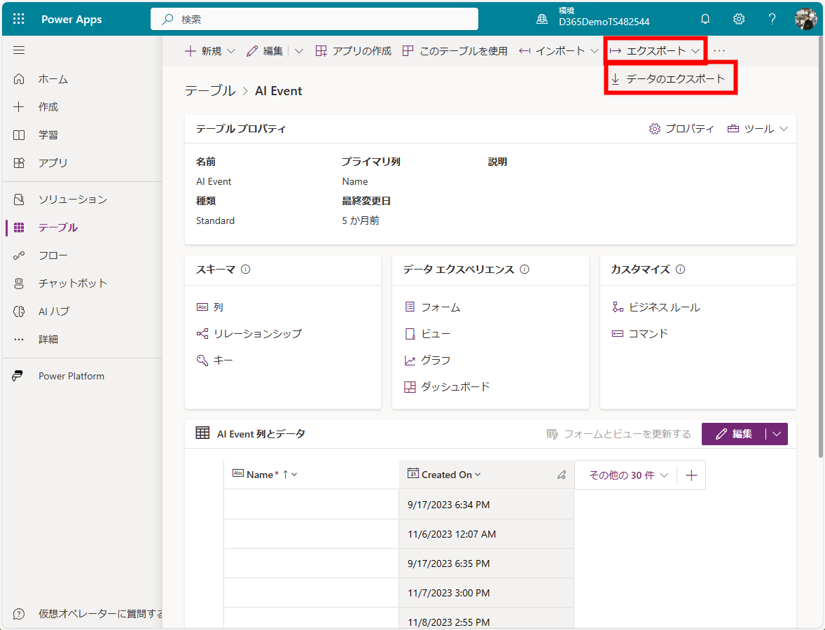Open the settings gear in the header

click(x=739, y=19)
